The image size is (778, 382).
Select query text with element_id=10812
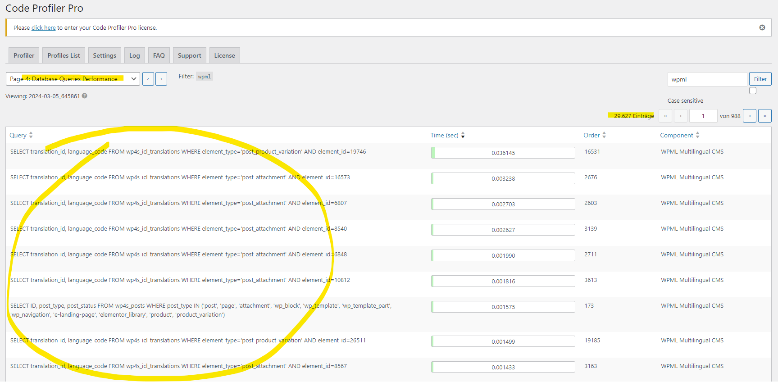(x=180, y=280)
